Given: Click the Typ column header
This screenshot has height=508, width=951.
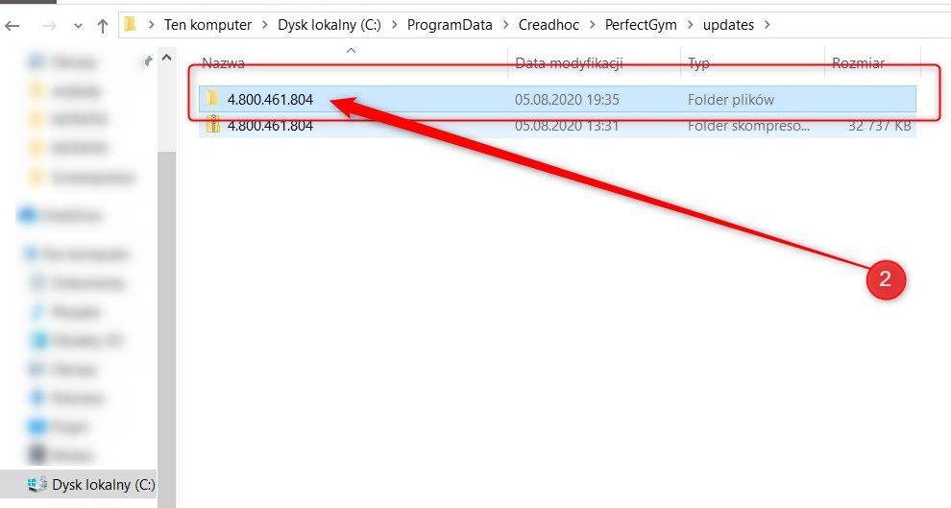Looking at the screenshot, I should [x=698, y=63].
